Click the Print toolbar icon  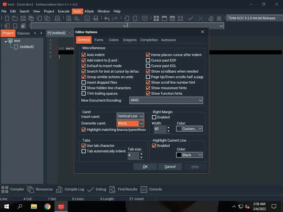(57, 18)
